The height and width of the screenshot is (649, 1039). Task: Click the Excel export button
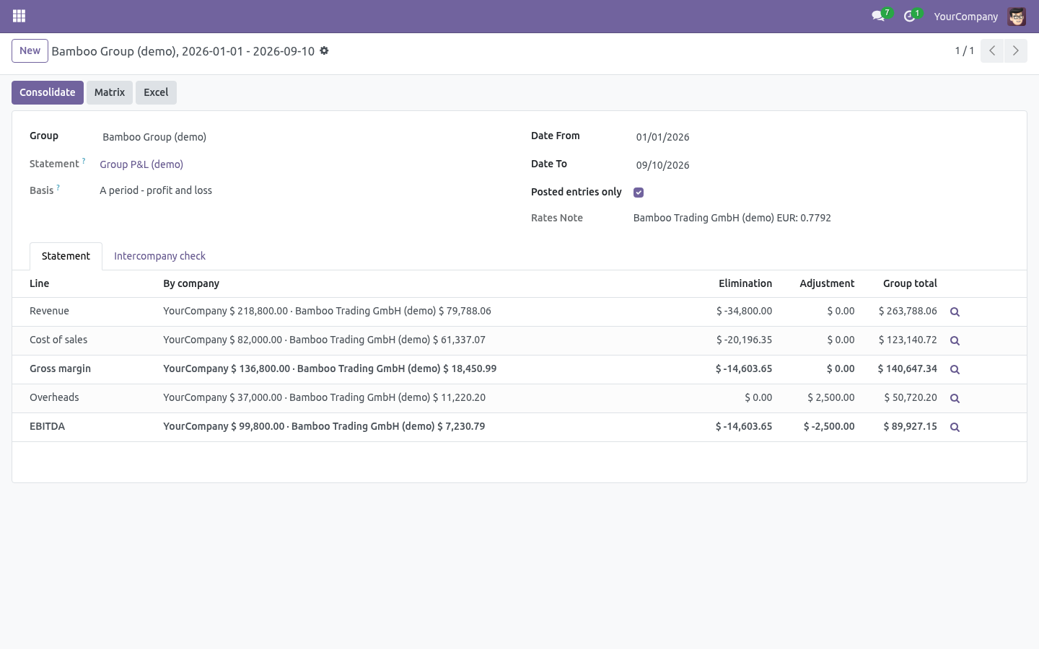pyautogui.click(x=156, y=92)
